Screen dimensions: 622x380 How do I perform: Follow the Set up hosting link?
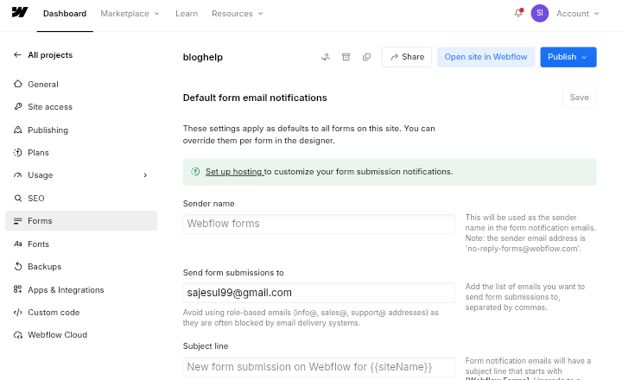234,171
